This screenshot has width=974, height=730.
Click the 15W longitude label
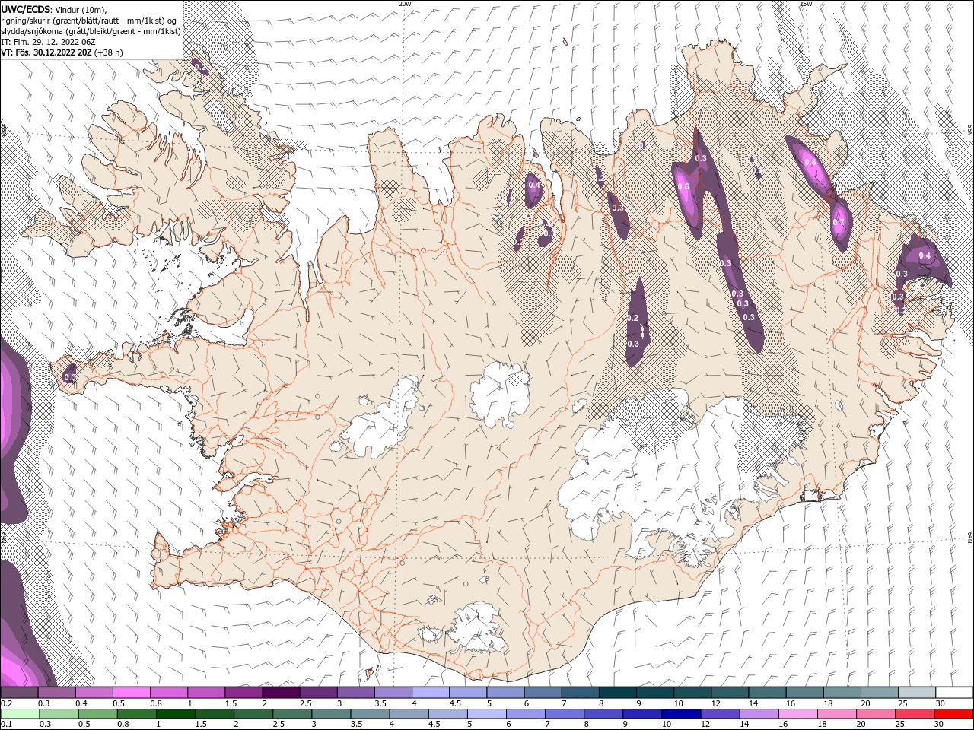806,4
